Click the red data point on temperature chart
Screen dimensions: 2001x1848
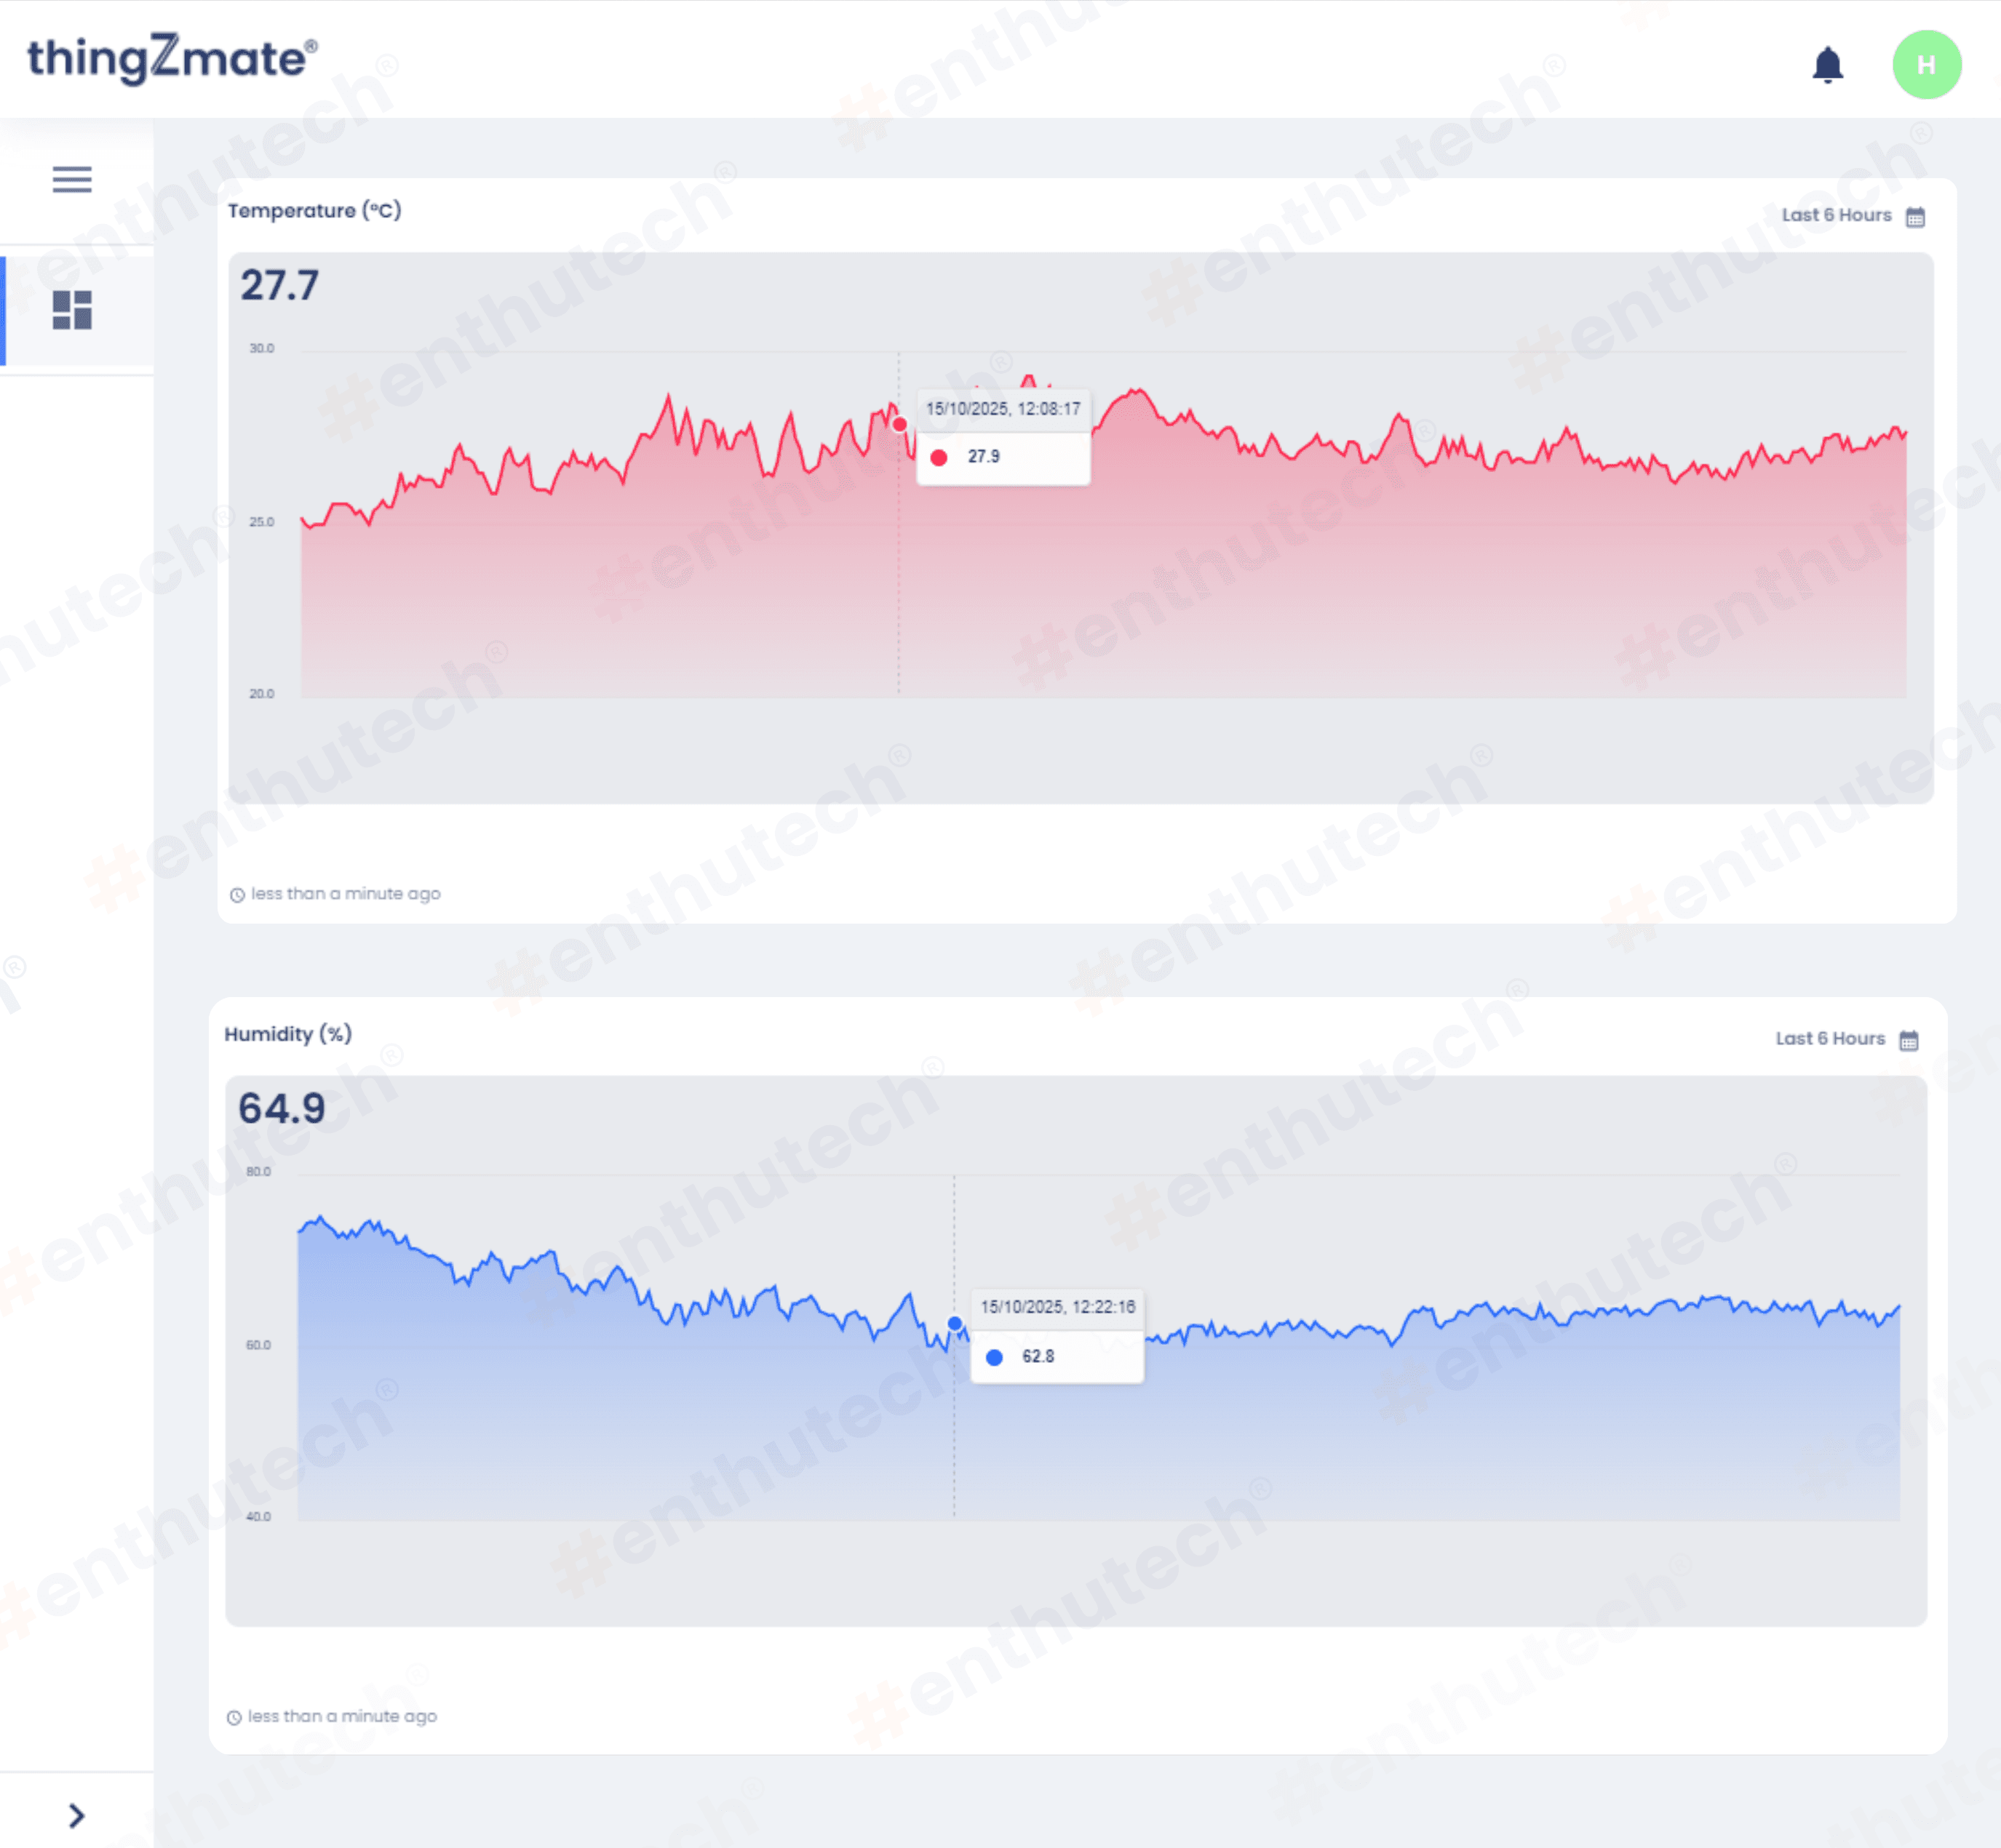point(899,425)
